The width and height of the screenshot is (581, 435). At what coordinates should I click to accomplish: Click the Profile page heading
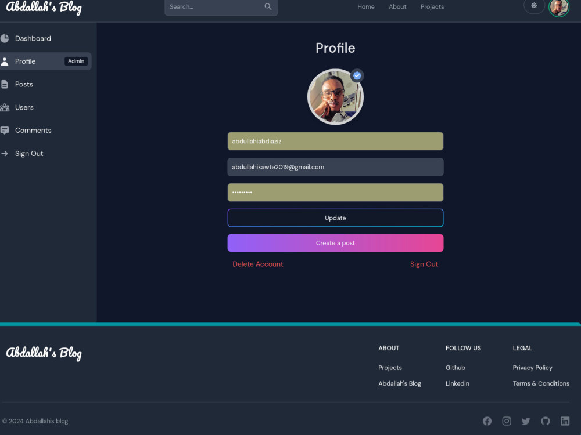point(335,48)
